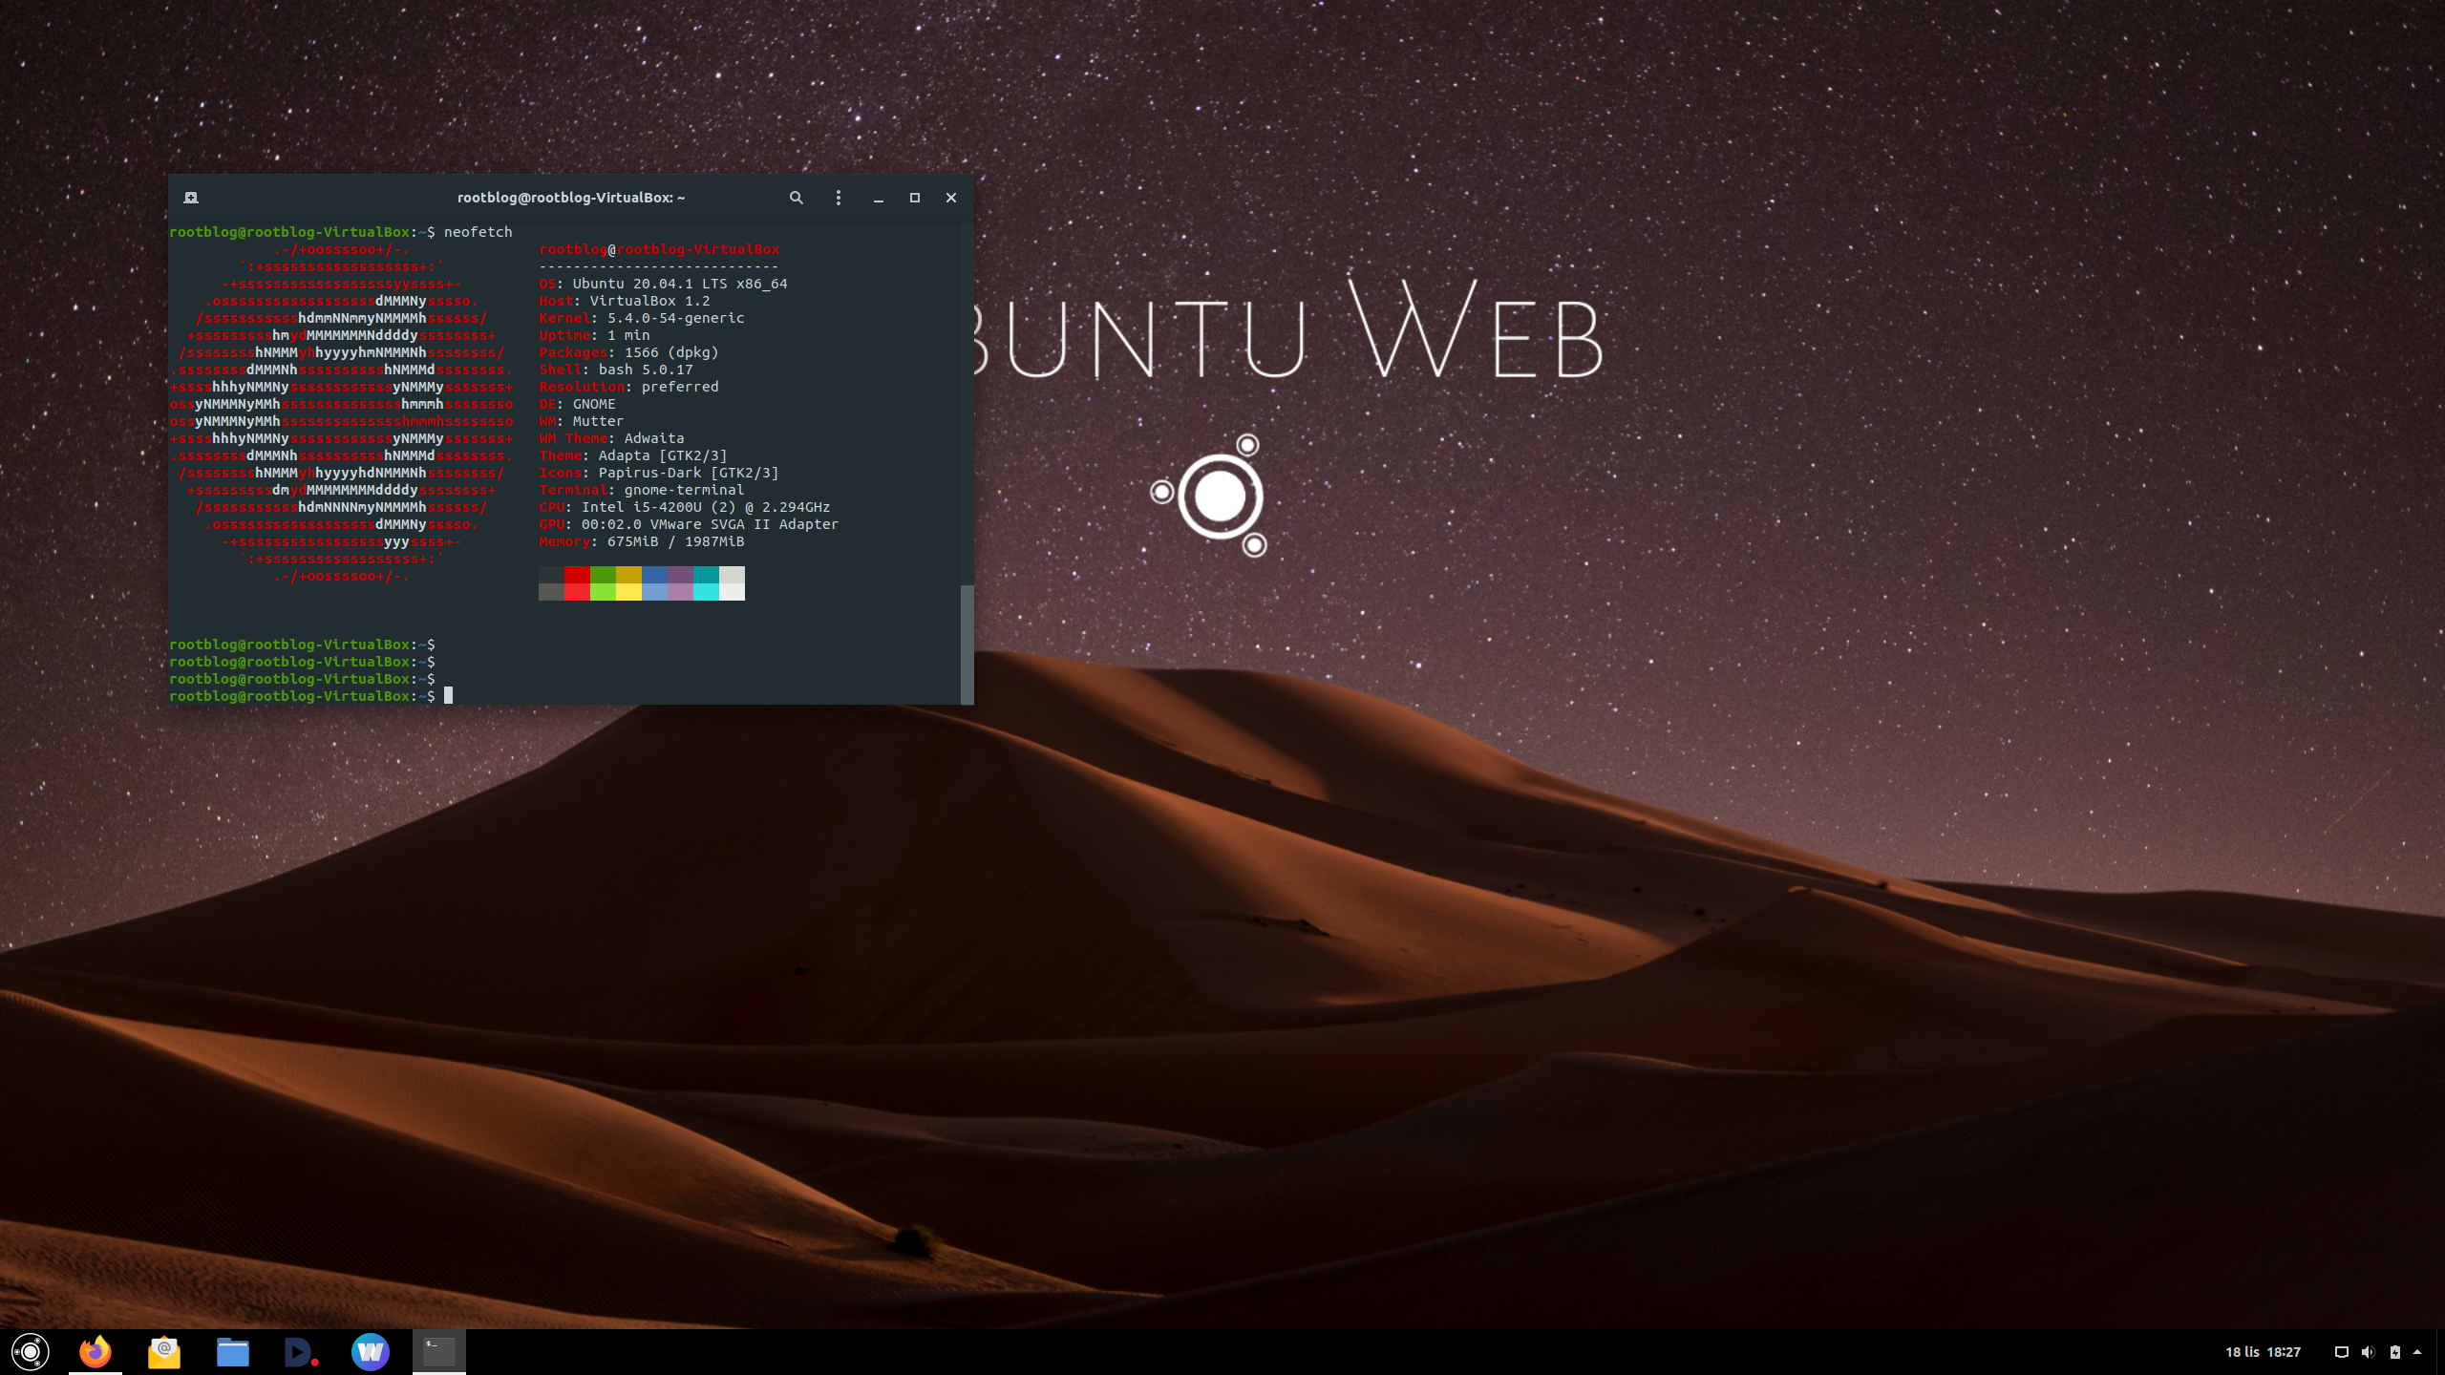The height and width of the screenshot is (1375, 2445).
Task: Maximize the terminal window
Action: (x=914, y=198)
